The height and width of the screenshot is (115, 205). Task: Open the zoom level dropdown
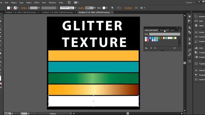click(12, 114)
